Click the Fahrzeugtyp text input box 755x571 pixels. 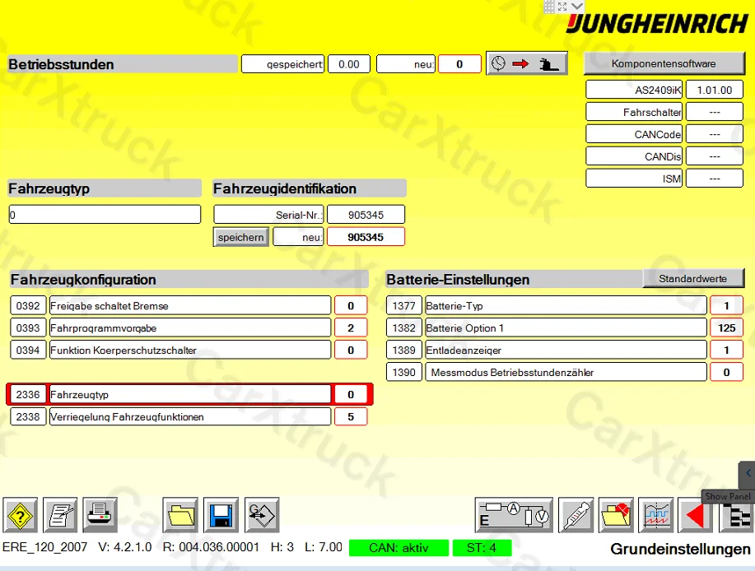coord(105,215)
